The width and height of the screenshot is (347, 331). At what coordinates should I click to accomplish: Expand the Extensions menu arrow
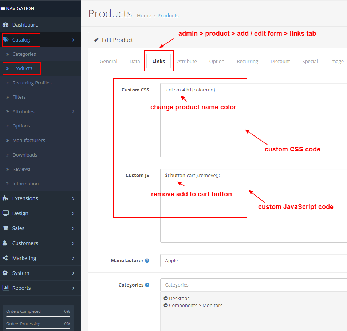click(73, 198)
